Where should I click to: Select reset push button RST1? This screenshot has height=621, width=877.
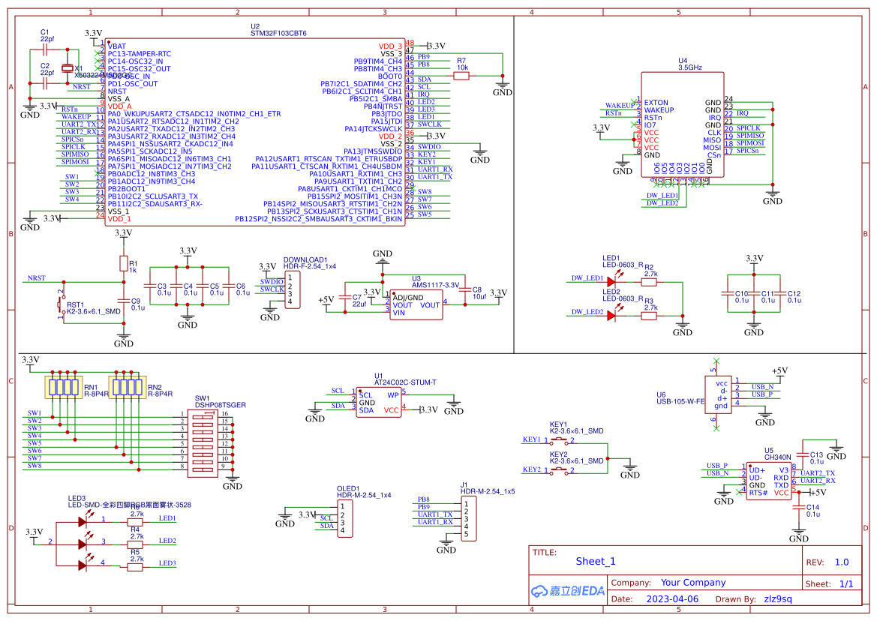point(62,304)
